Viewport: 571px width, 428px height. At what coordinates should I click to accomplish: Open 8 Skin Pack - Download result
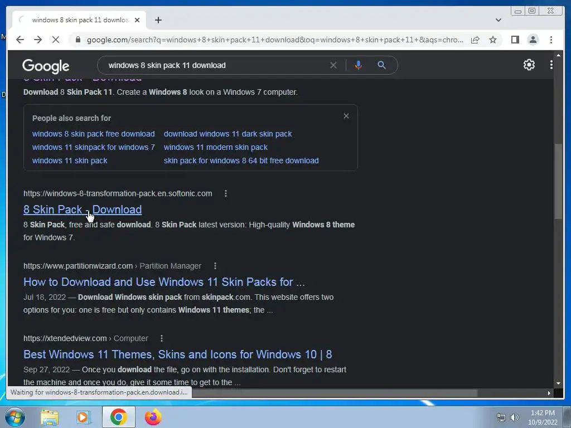coord(83,210)
